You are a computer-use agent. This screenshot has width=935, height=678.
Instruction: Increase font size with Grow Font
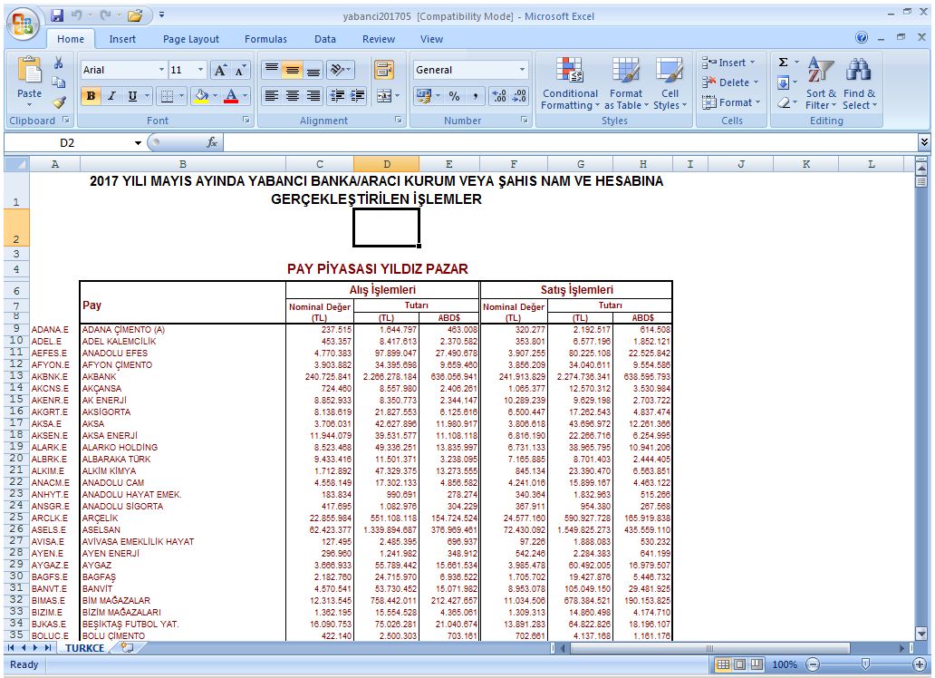click(220, 71)
